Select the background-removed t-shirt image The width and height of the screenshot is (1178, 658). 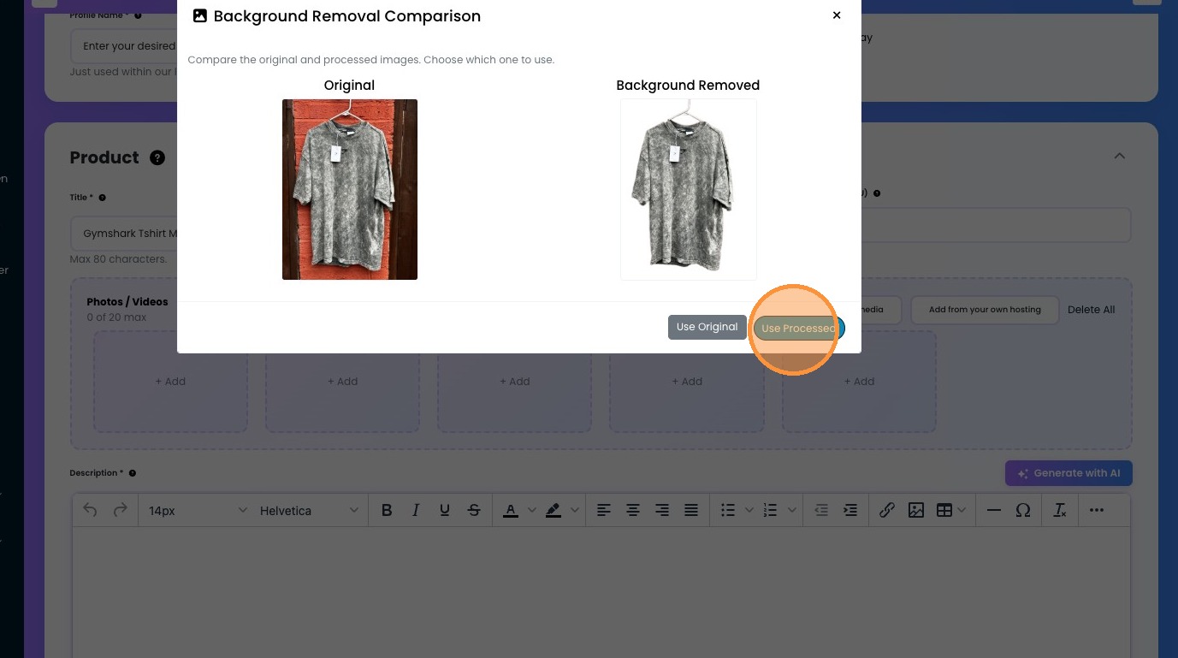[689, 189]
